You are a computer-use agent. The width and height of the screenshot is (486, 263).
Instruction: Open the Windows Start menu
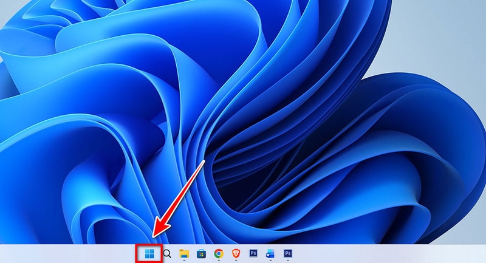pyautogui.click(x=149, y=254)
